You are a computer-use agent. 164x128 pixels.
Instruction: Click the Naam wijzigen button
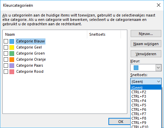coord(146,44)
